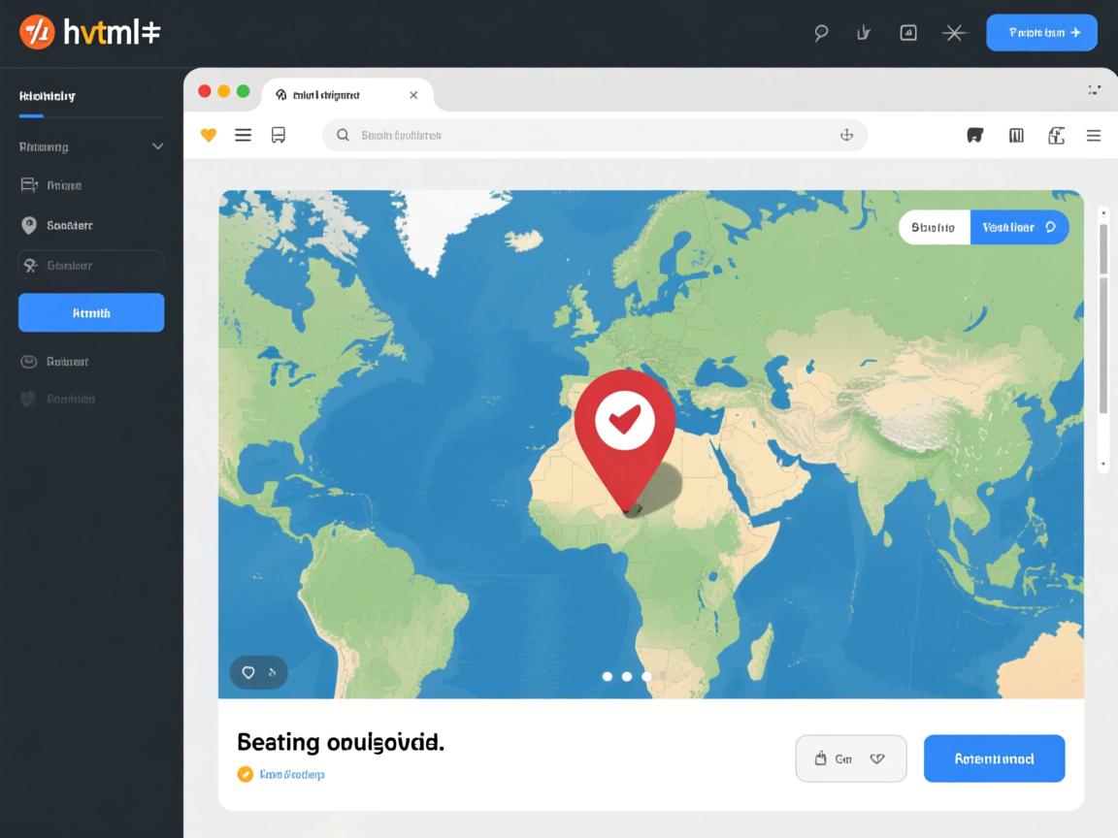Select the left white map view toggle option
Viewport: 1118px width, 838px height.
pyautogui.click(x=934, y=228)
